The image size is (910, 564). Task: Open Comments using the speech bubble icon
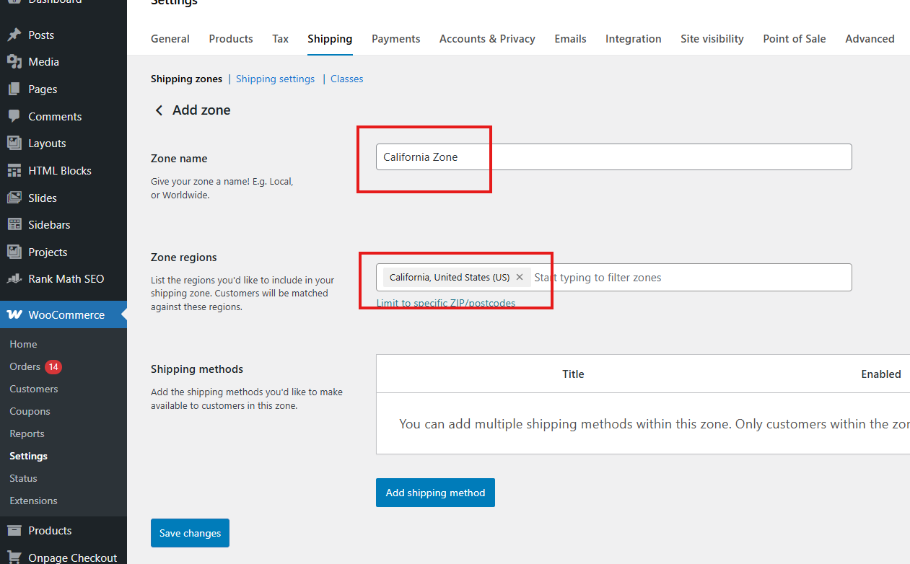click(x=14, y=116)
